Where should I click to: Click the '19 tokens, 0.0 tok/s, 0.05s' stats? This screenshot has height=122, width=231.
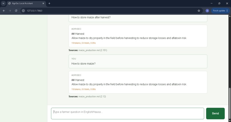coord(83,43)
